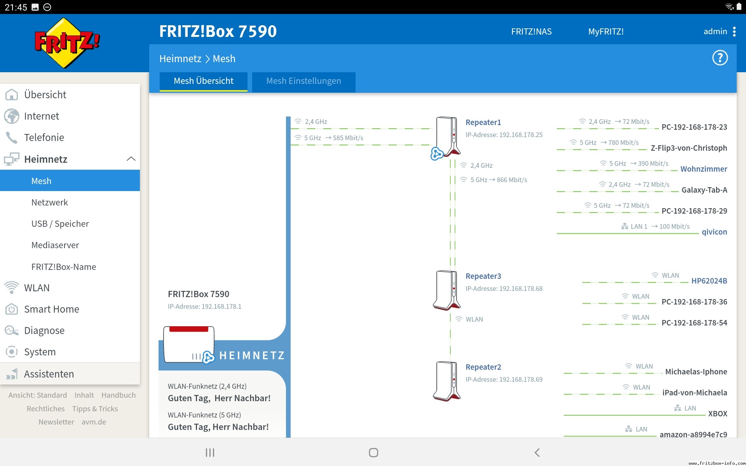Click the Repeater3 device image

447,290
